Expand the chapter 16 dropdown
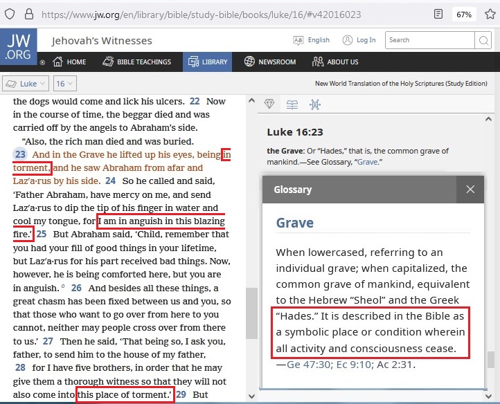 point(65,84)
